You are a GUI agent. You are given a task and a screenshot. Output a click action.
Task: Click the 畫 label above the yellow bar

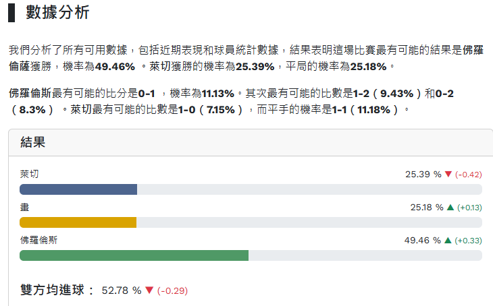click(24, 207)
